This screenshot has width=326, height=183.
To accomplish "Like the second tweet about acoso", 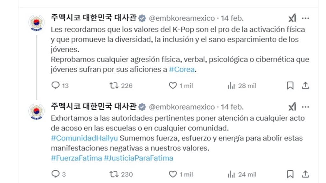I will tap(173, 174).
